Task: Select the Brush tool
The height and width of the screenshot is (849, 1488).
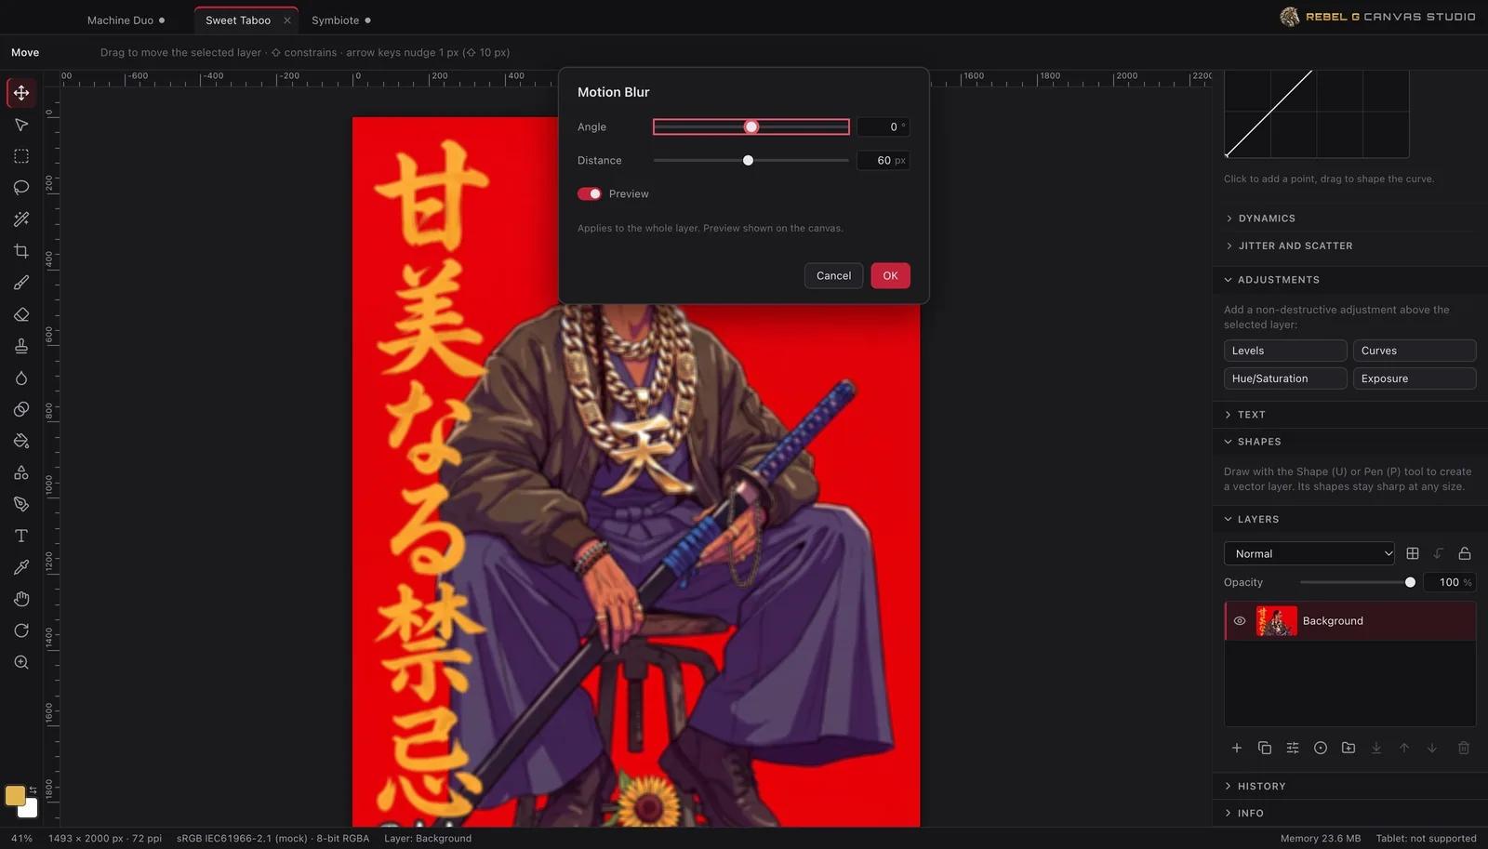Action: (x=21, y=283)
